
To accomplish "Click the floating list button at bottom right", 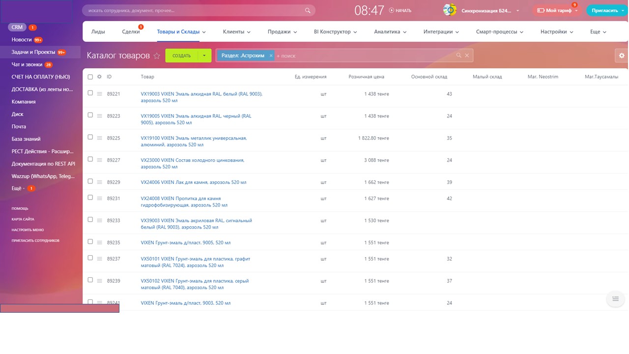I will click(615, 298).
